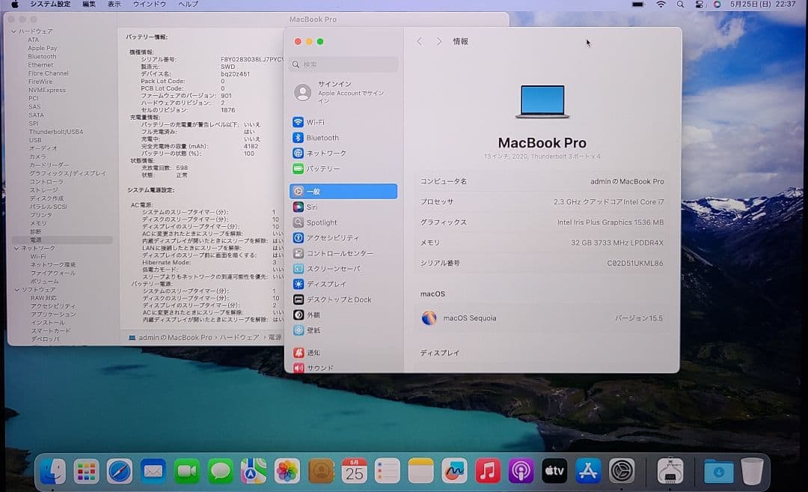The width and height of the screenshot is (808, 492).
Task: Open the 編集 menu
Action: (x=89, y=4)
